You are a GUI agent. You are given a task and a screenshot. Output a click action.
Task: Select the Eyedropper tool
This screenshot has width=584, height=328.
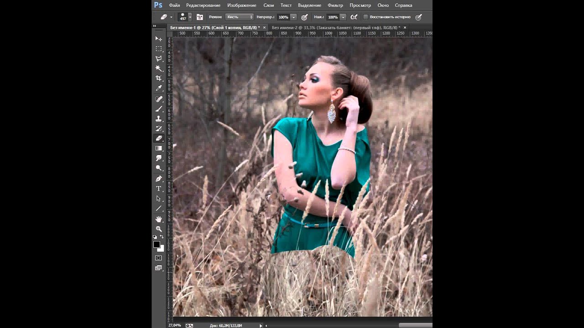point(159,88)
